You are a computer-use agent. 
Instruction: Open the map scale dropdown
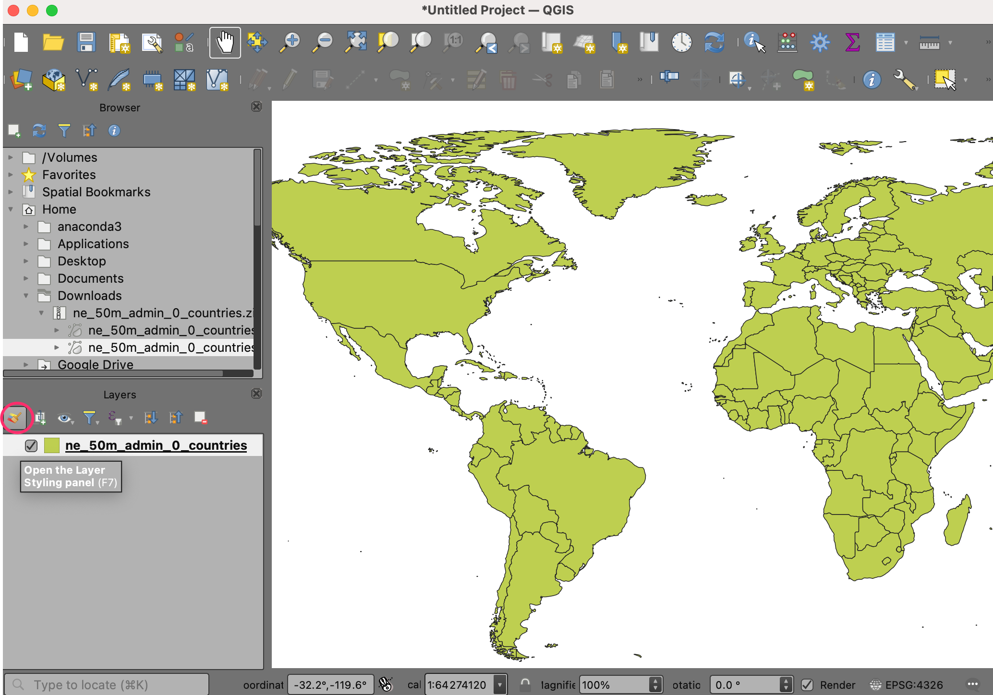pyautogui.click(x=500, y=685)
